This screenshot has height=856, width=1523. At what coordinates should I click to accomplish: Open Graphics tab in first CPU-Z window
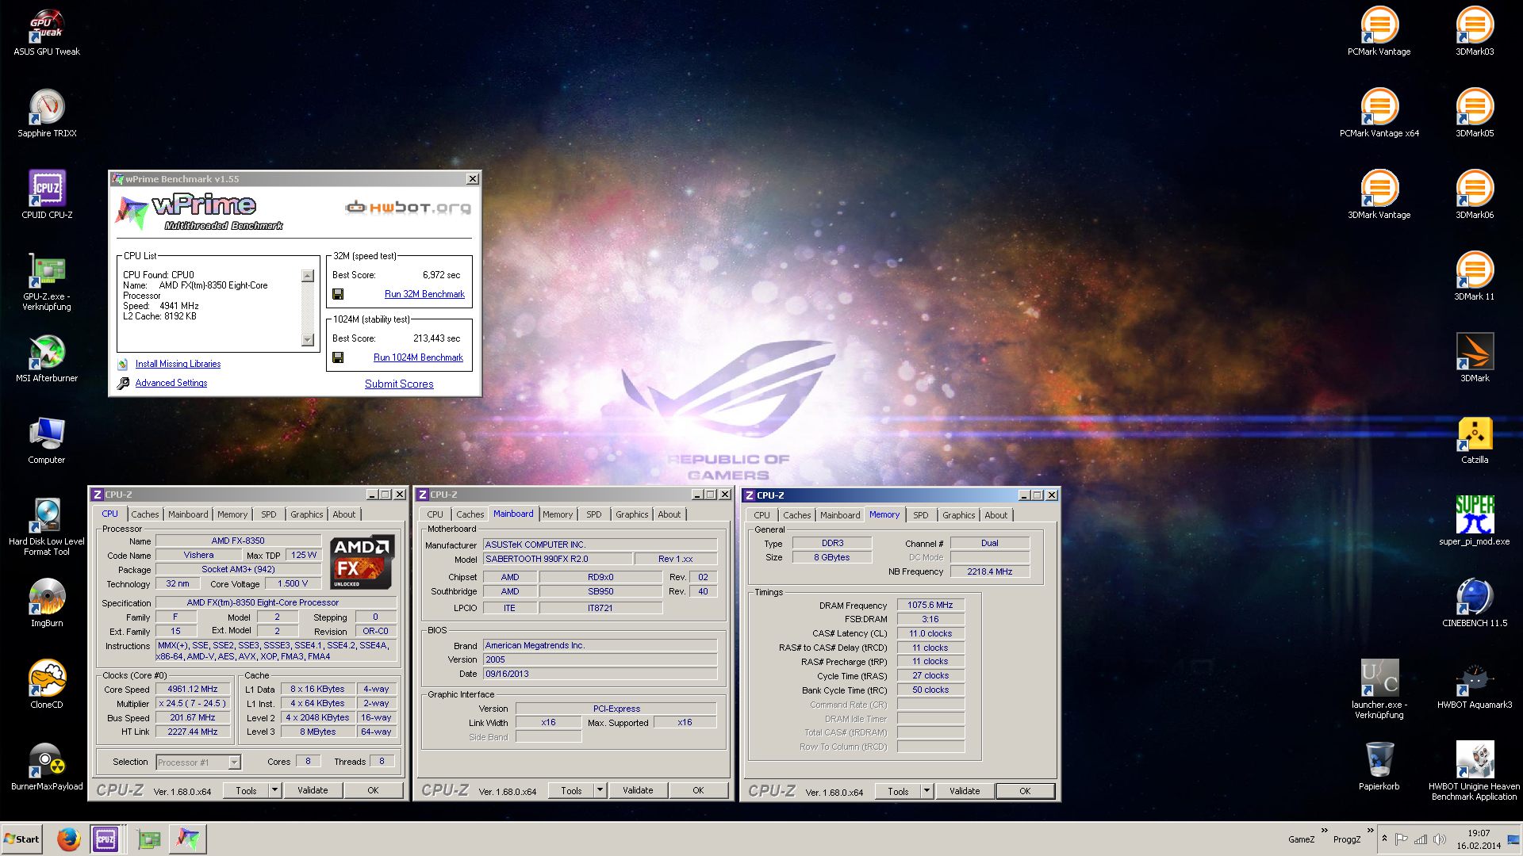(x=306, y=514)
